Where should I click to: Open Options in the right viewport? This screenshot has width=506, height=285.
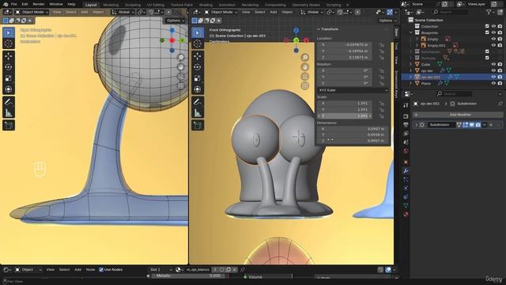point(387,21)
